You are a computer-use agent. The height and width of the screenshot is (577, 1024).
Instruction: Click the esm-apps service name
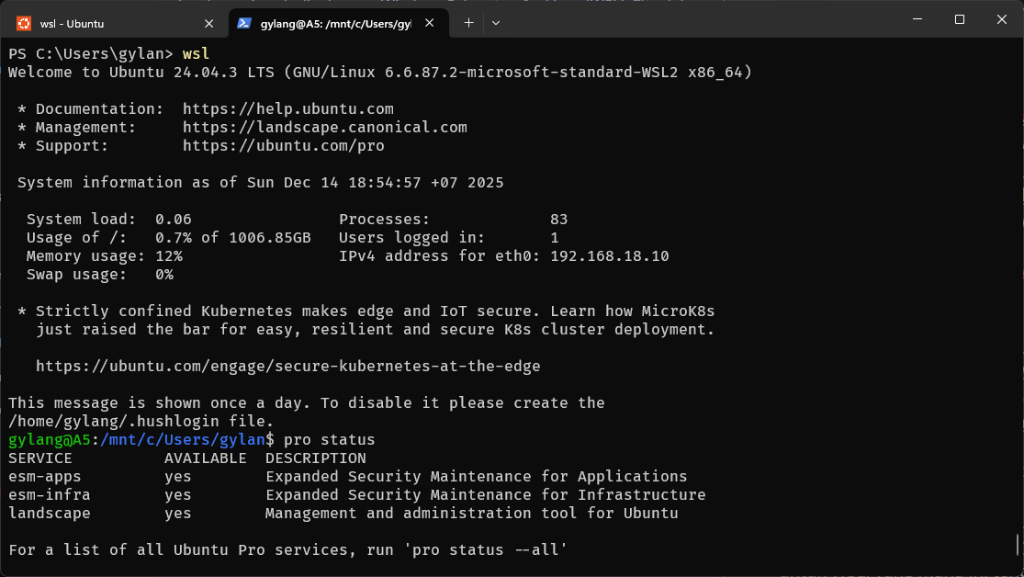[44, 477]
